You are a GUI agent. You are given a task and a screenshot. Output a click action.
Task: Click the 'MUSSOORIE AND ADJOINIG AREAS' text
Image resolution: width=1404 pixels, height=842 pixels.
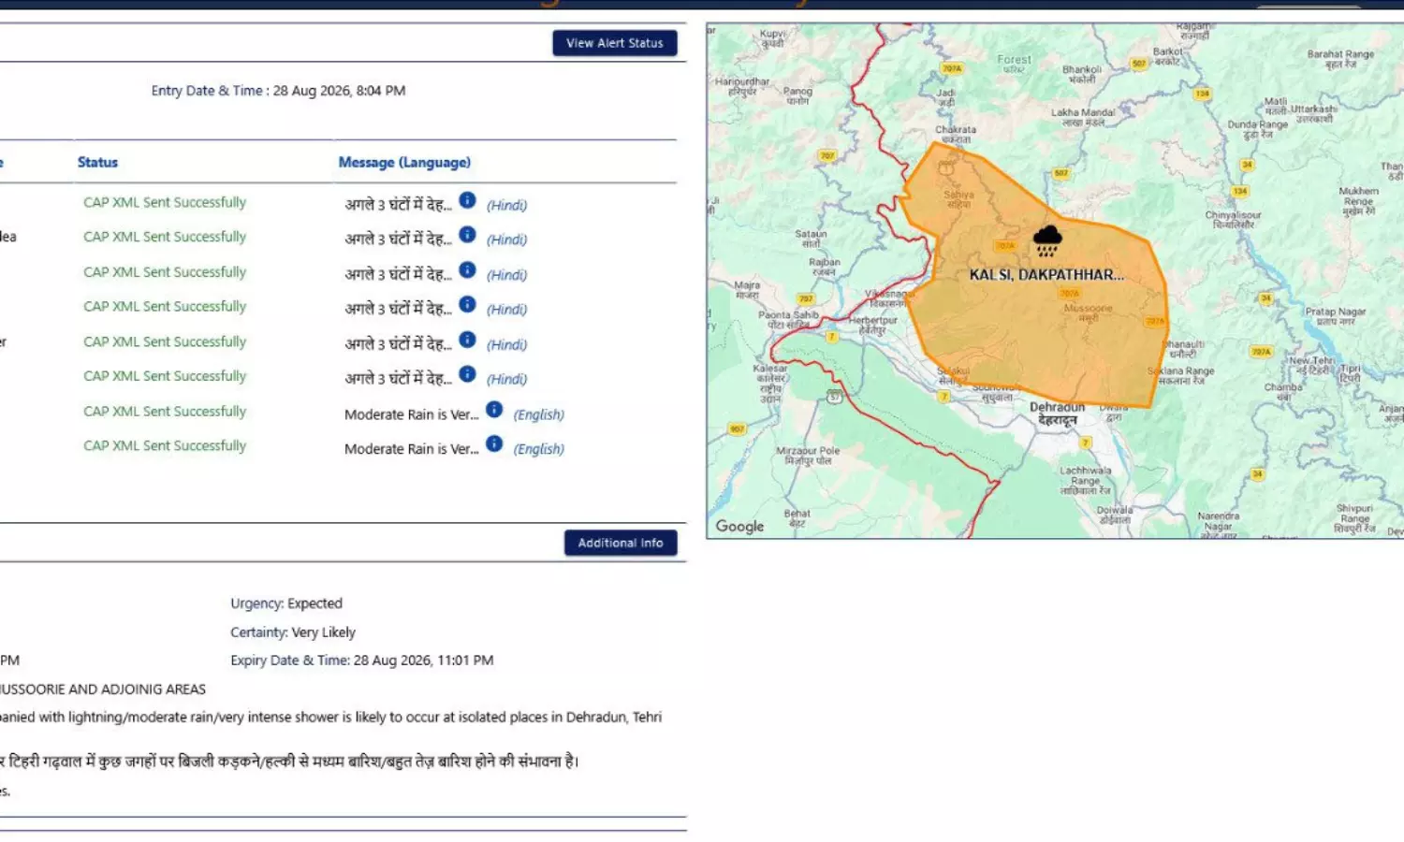(x=103, y=690)
